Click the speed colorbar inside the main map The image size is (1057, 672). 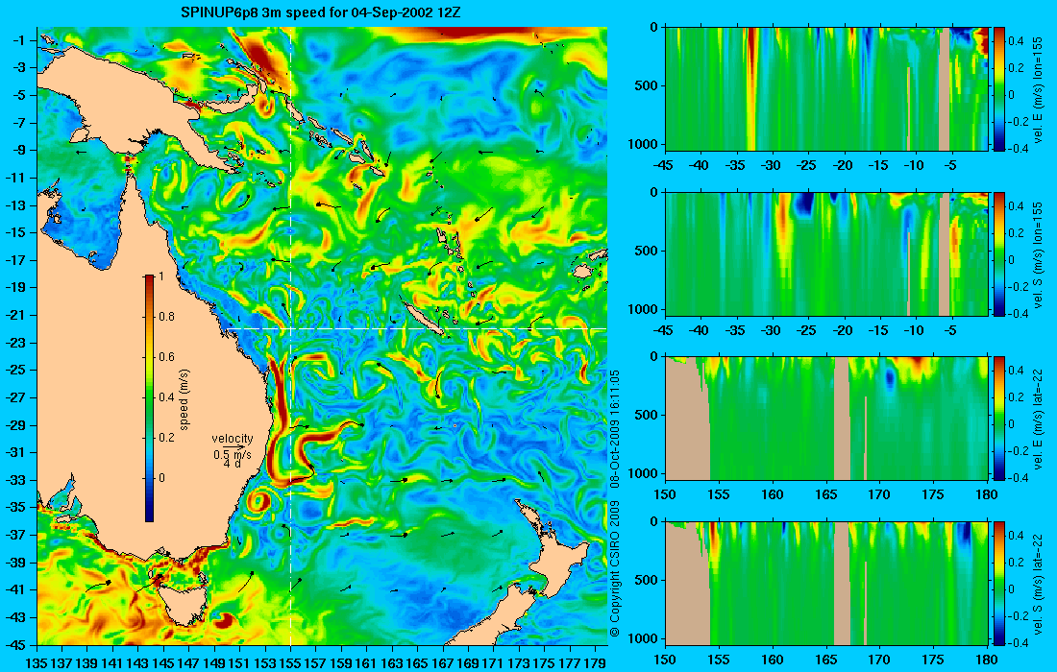tap(149, 398)
